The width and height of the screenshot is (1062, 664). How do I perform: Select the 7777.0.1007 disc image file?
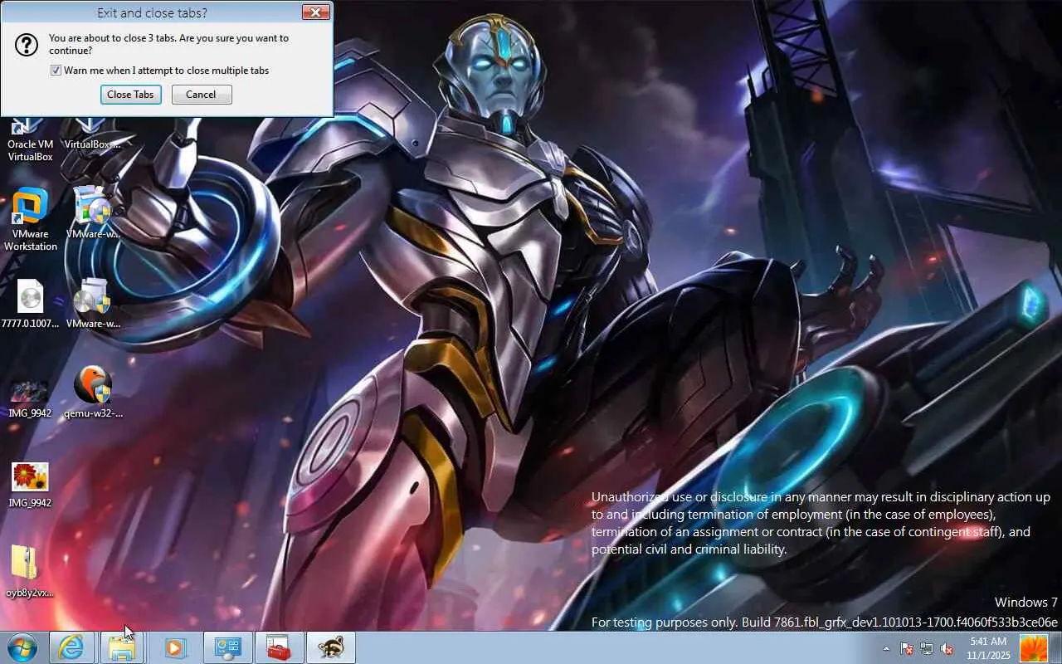(x=30, y=303)
